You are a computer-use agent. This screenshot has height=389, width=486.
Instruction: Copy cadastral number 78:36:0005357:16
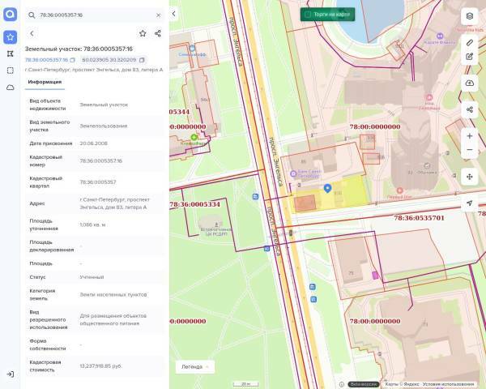tap(73, 60)
